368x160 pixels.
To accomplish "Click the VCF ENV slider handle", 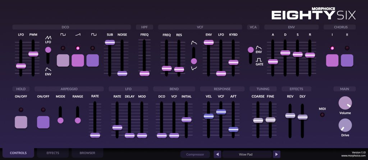I will click(x=209, y=42).
